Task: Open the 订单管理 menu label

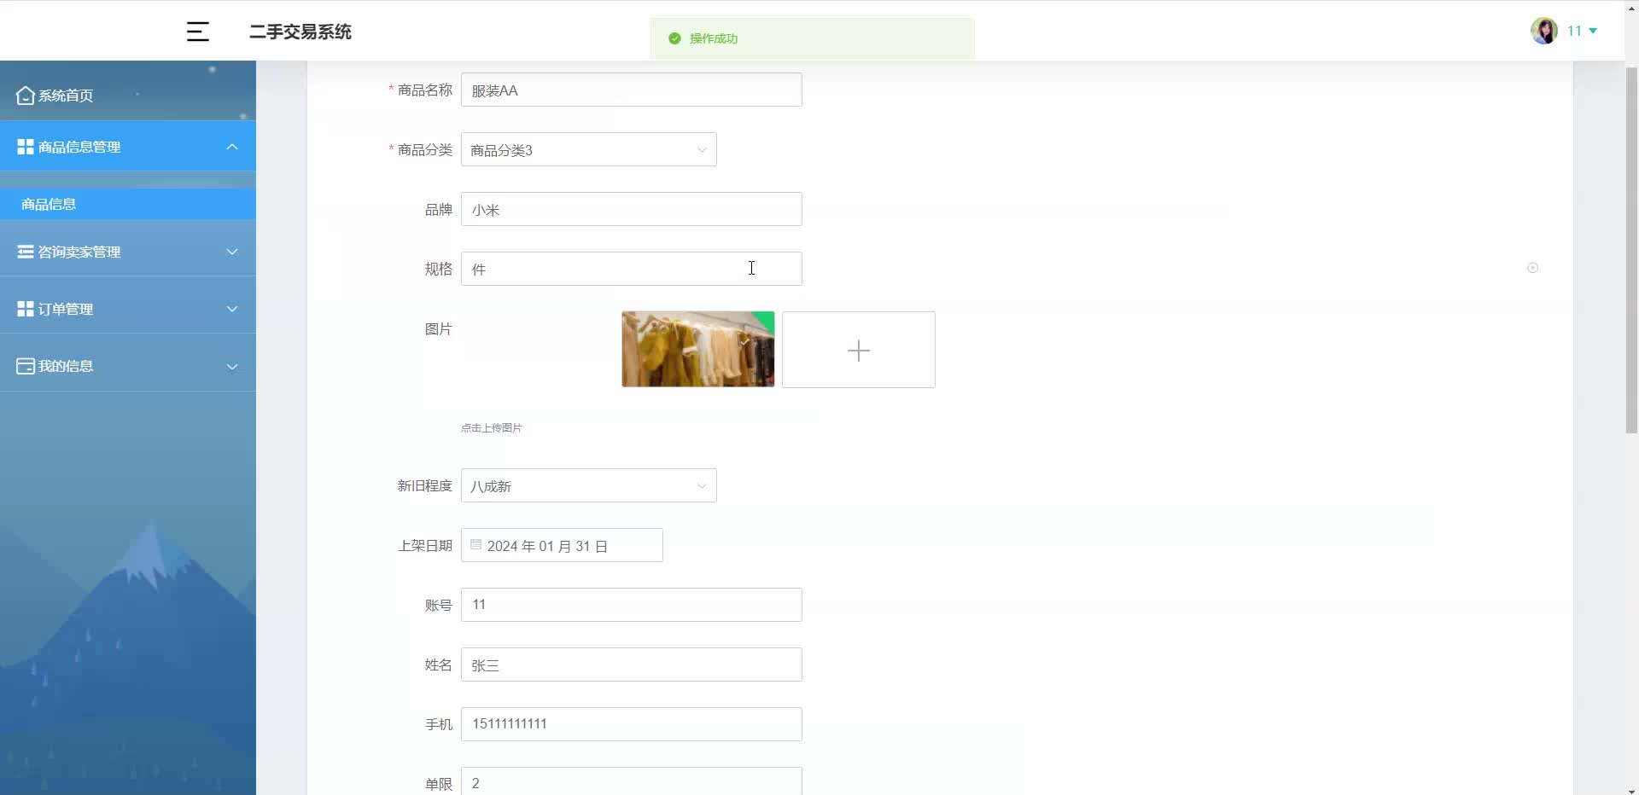Action: [x=66, y=309]
